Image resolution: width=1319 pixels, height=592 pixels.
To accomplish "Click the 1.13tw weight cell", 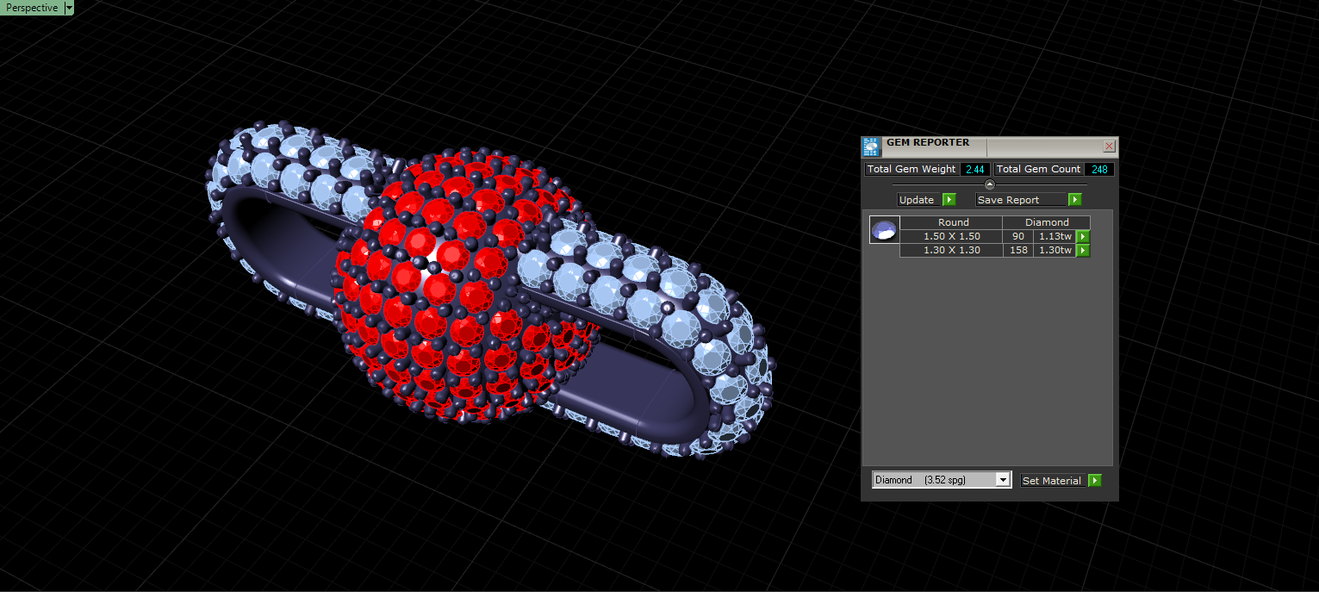I will click(1055, 237).
